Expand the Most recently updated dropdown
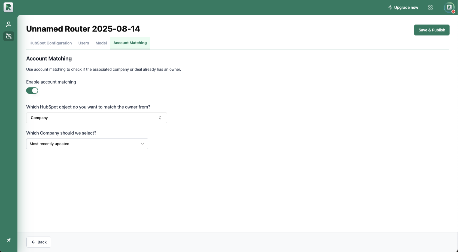The width and height of the screenshot is (458, 252). 87,144
